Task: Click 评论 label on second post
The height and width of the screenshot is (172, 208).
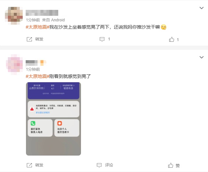Action: [109, 165]
